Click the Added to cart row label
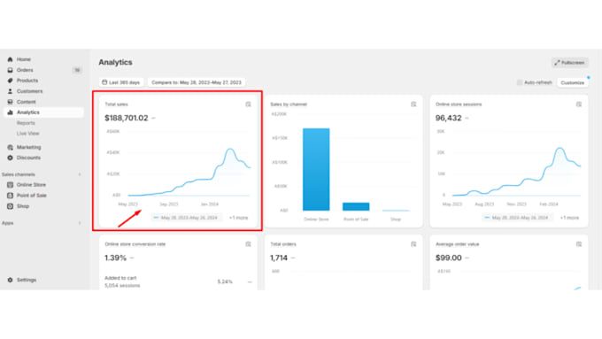Image resolution: width=602 pixels, height=339 pixels. (120, 278)
